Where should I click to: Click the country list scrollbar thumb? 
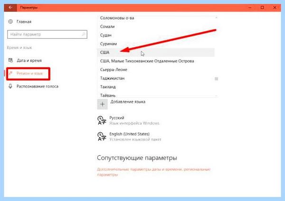coord(216,79)
